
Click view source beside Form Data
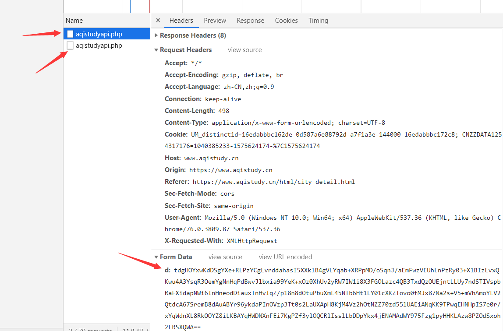point(225,257)
